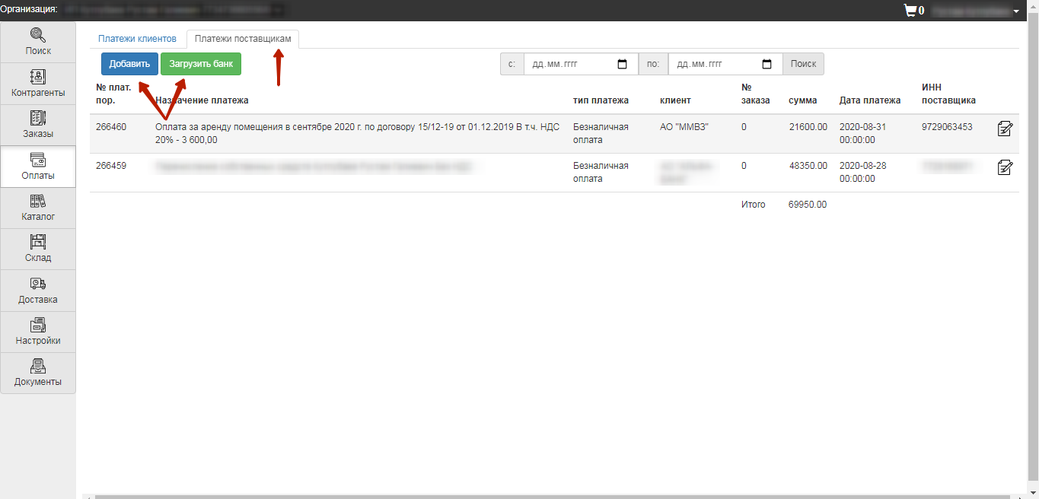Click the date 2020-08-31 cell
Viewport: 1039px width, 499px height.
click(x=863, y=133)
